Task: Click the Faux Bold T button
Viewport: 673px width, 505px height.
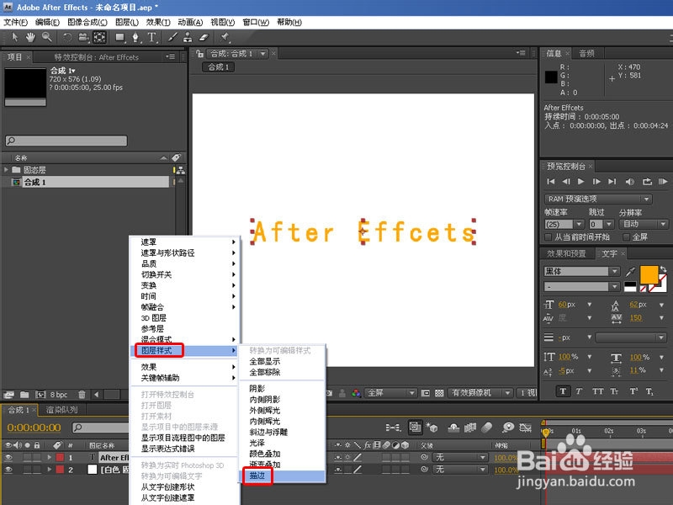Action: click(x=563, y=391)
